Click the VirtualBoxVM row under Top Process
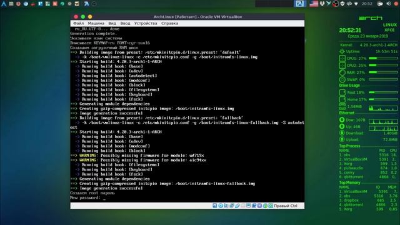Screen dimensions: 400x225 pos(368,159)
